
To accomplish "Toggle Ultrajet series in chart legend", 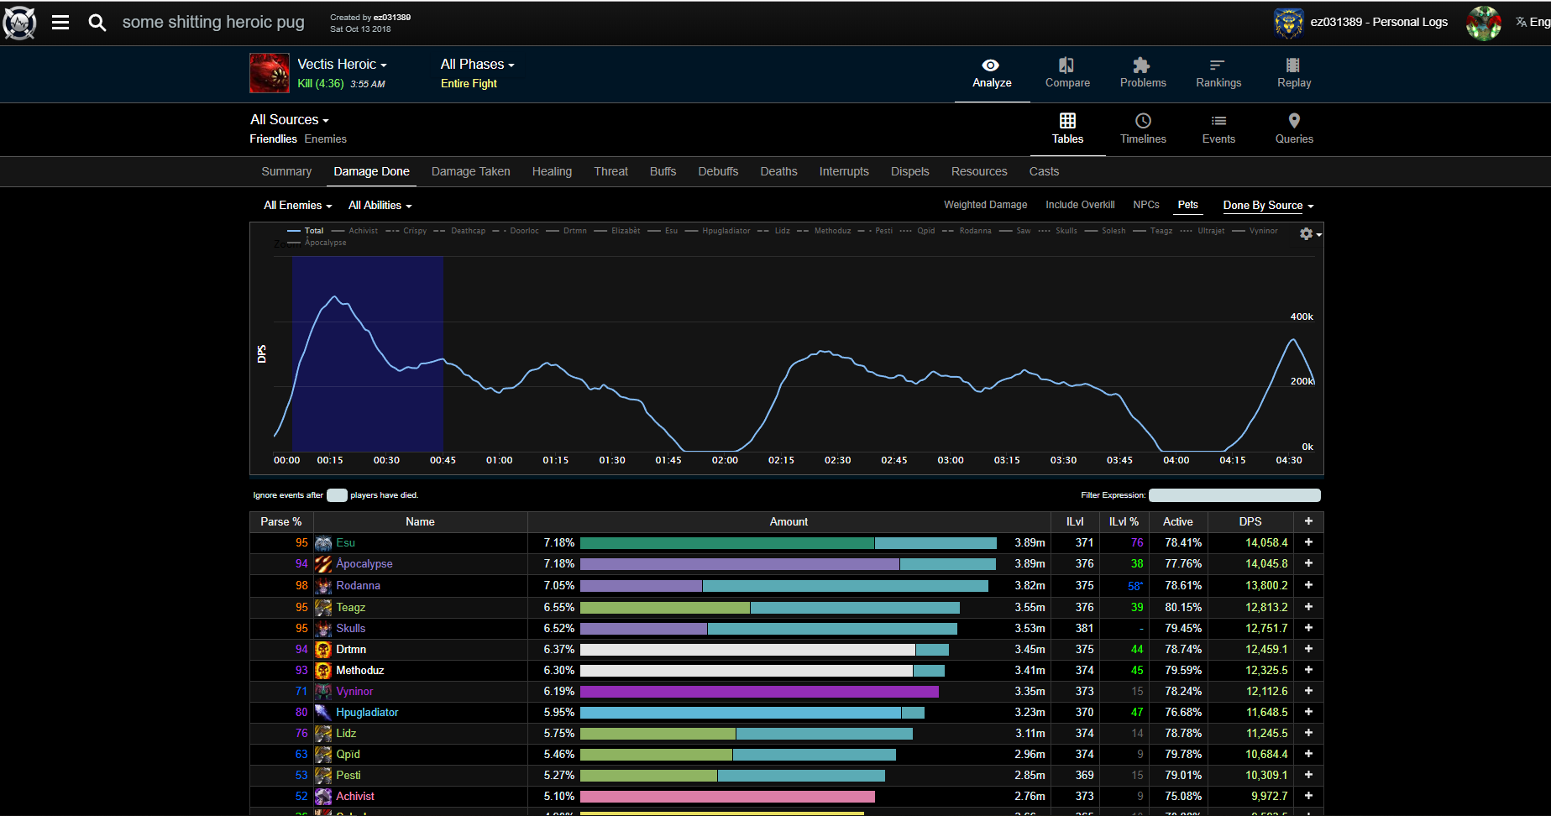I will (x=1203, y=231).
